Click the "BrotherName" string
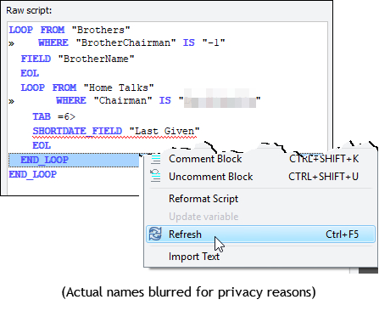Viewport: 379px width, 322px height. click(x=96, y=59)
